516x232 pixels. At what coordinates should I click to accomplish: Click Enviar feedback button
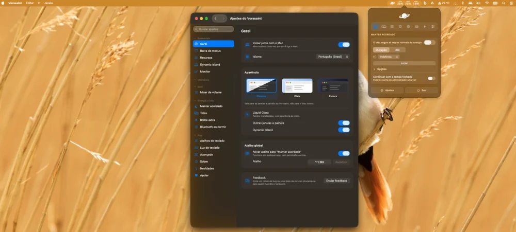coord(336,181)
